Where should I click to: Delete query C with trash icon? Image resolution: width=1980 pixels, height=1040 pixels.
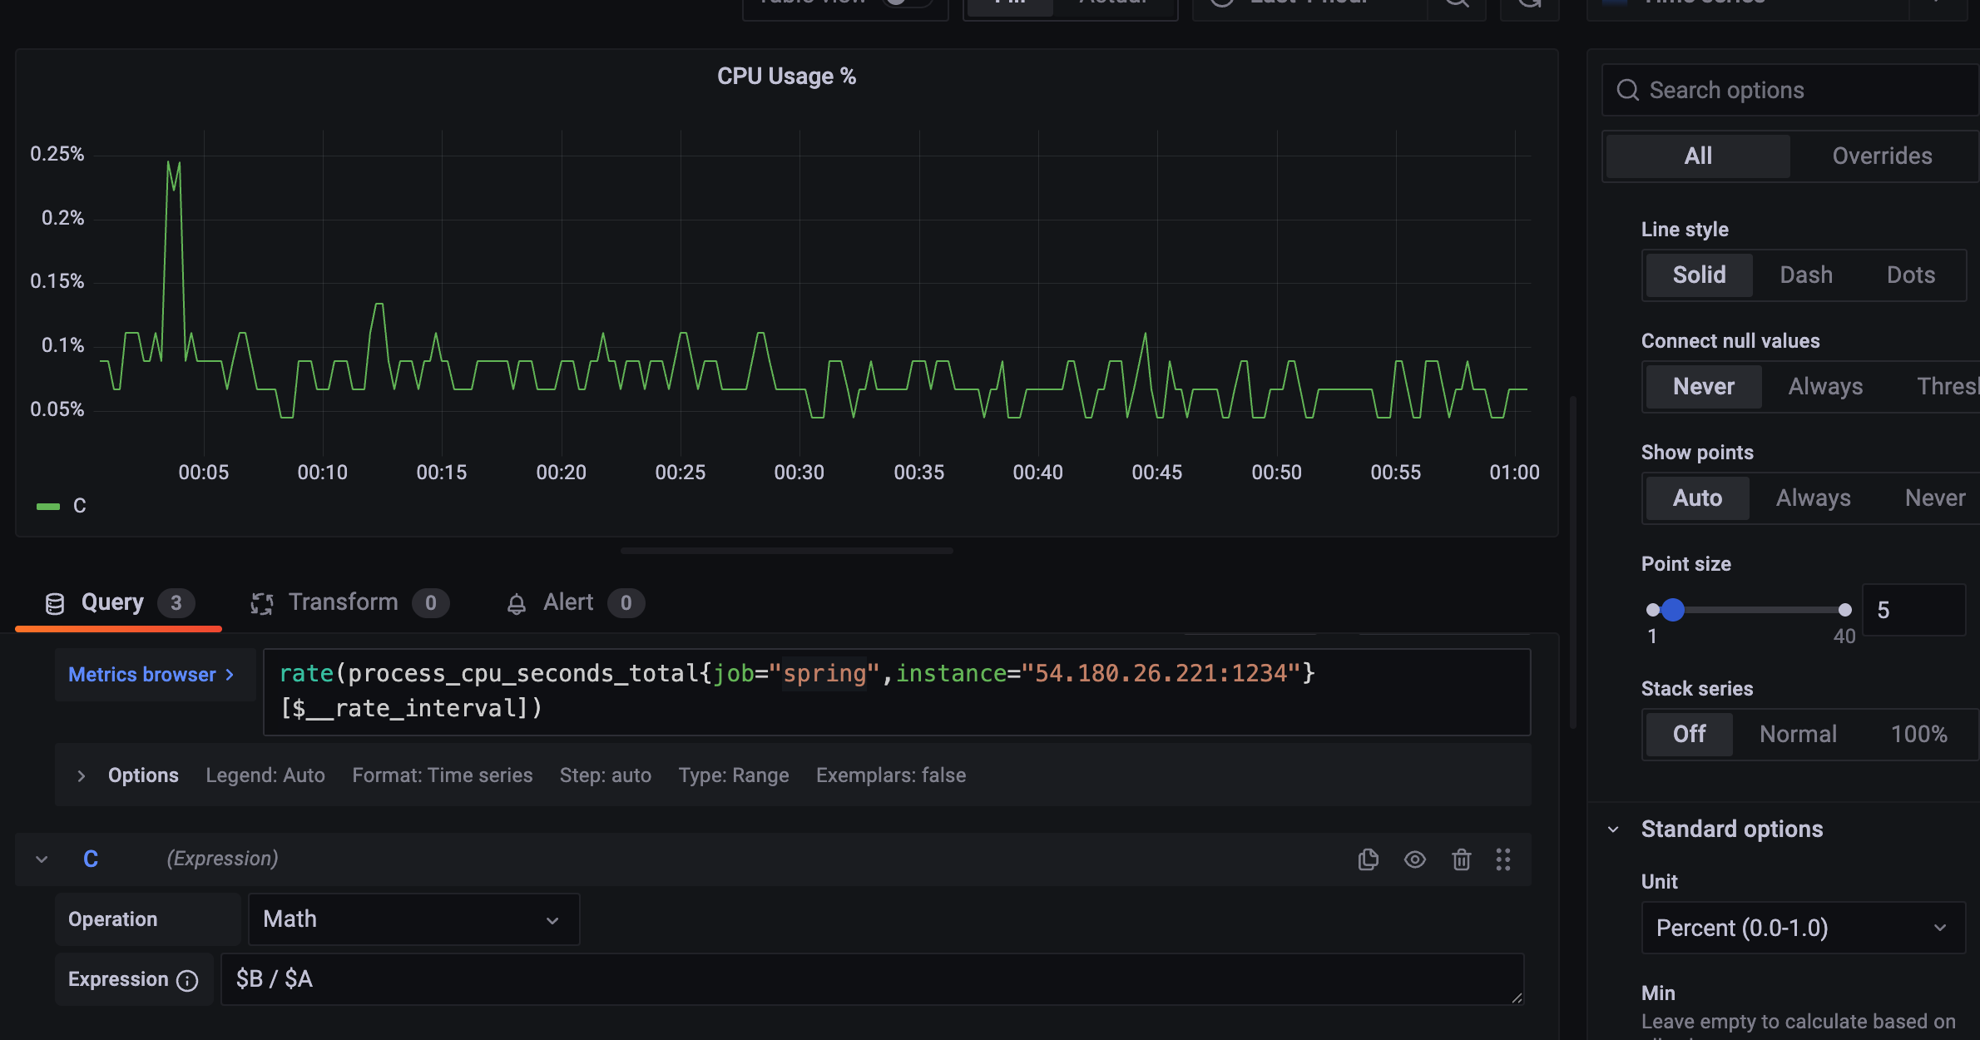1461,859
